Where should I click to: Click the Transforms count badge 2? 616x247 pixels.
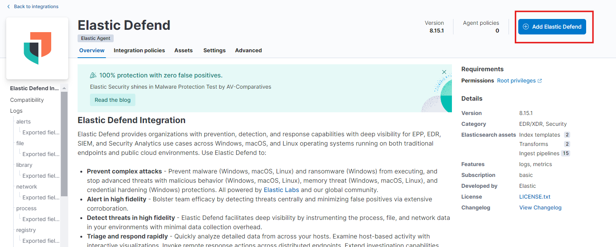(x=567, y=144)
